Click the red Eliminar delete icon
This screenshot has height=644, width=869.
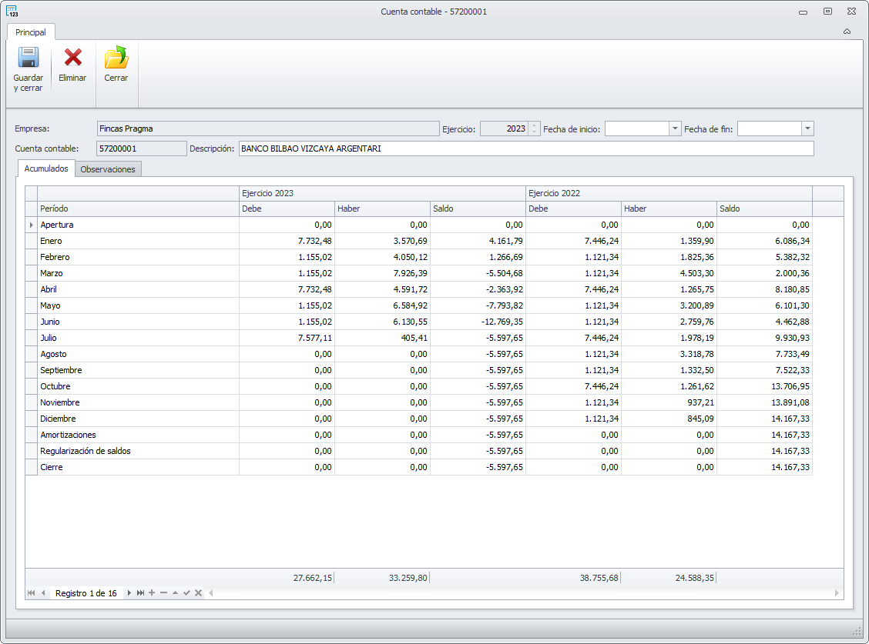[x=72, y=58]
